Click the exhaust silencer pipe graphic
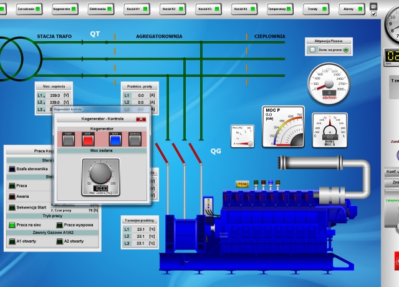 pos(310,162)
